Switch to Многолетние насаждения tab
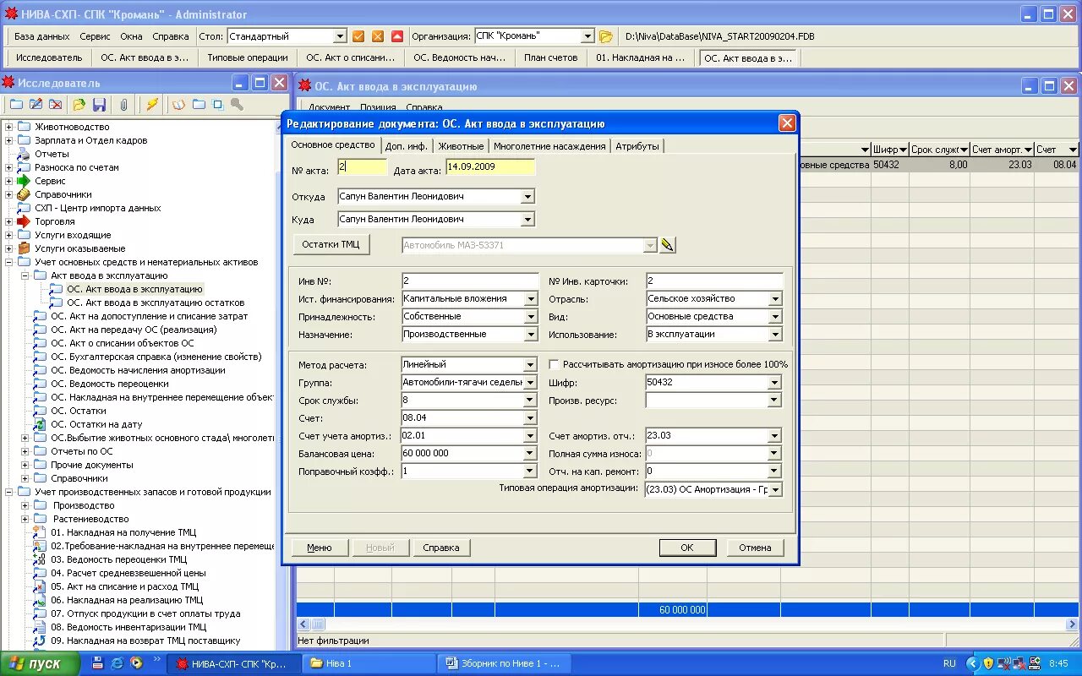This screenshot has width=1082, height=676. coord(549,146)
